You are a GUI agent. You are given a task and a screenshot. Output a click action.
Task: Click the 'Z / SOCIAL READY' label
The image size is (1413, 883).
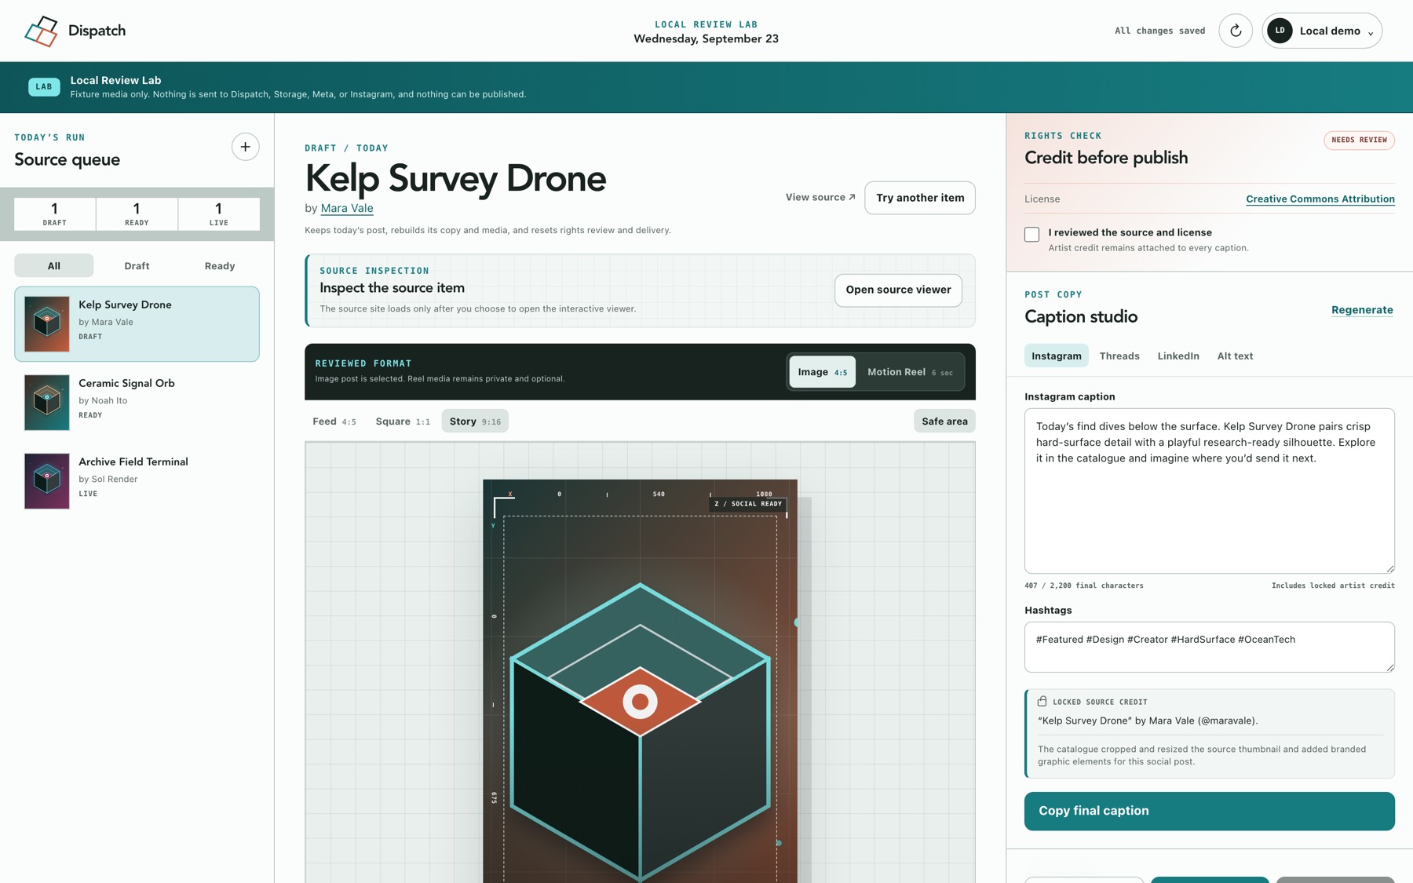748,504
